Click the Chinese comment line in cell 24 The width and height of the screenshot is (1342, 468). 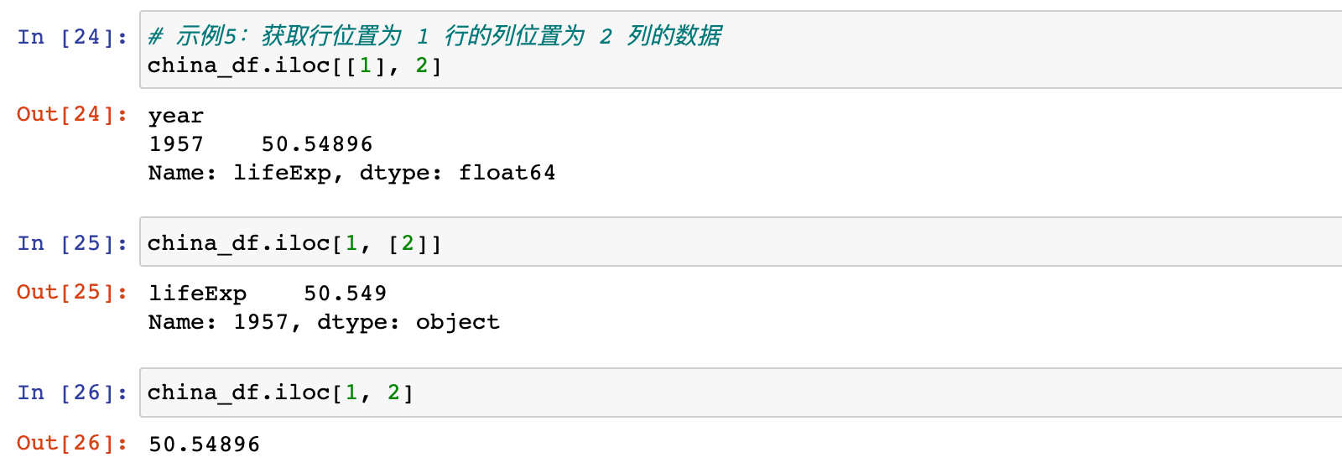[434, 36]
